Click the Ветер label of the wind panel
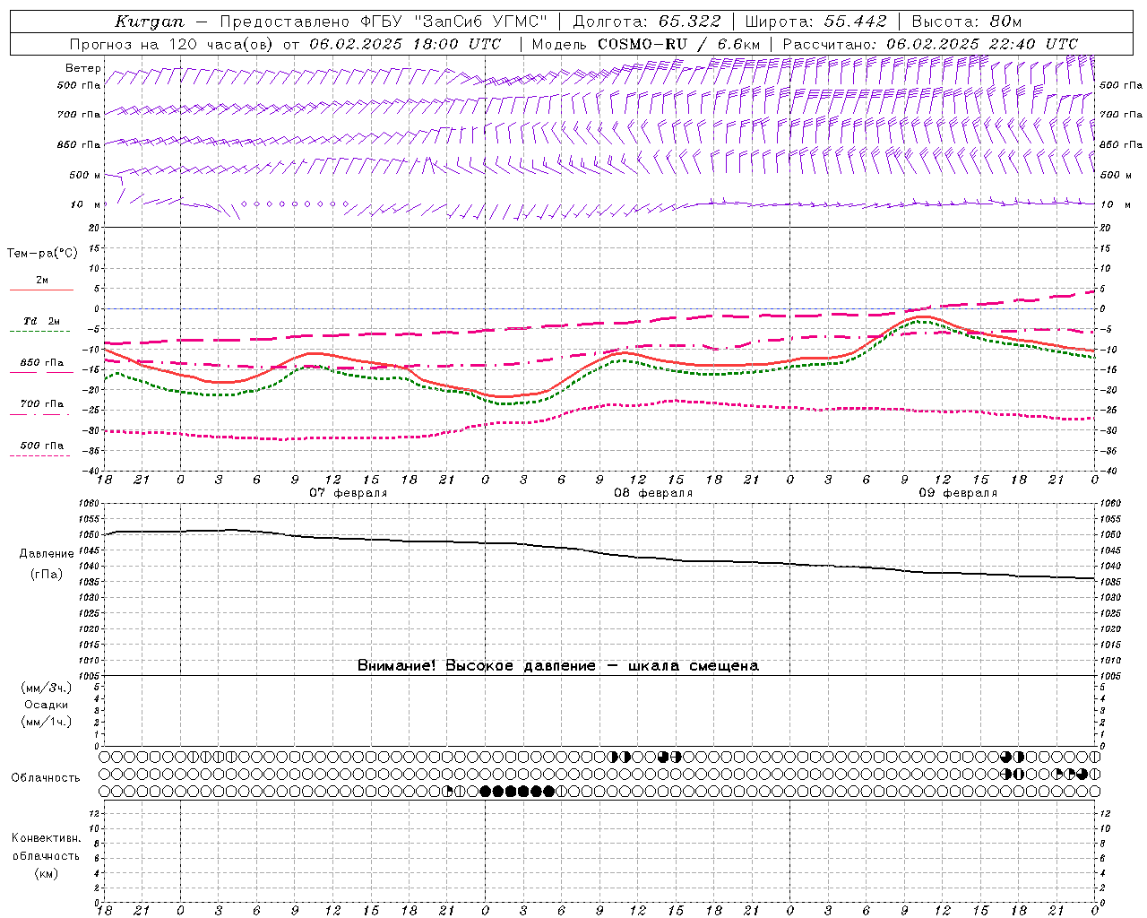 tap(83, 68)
